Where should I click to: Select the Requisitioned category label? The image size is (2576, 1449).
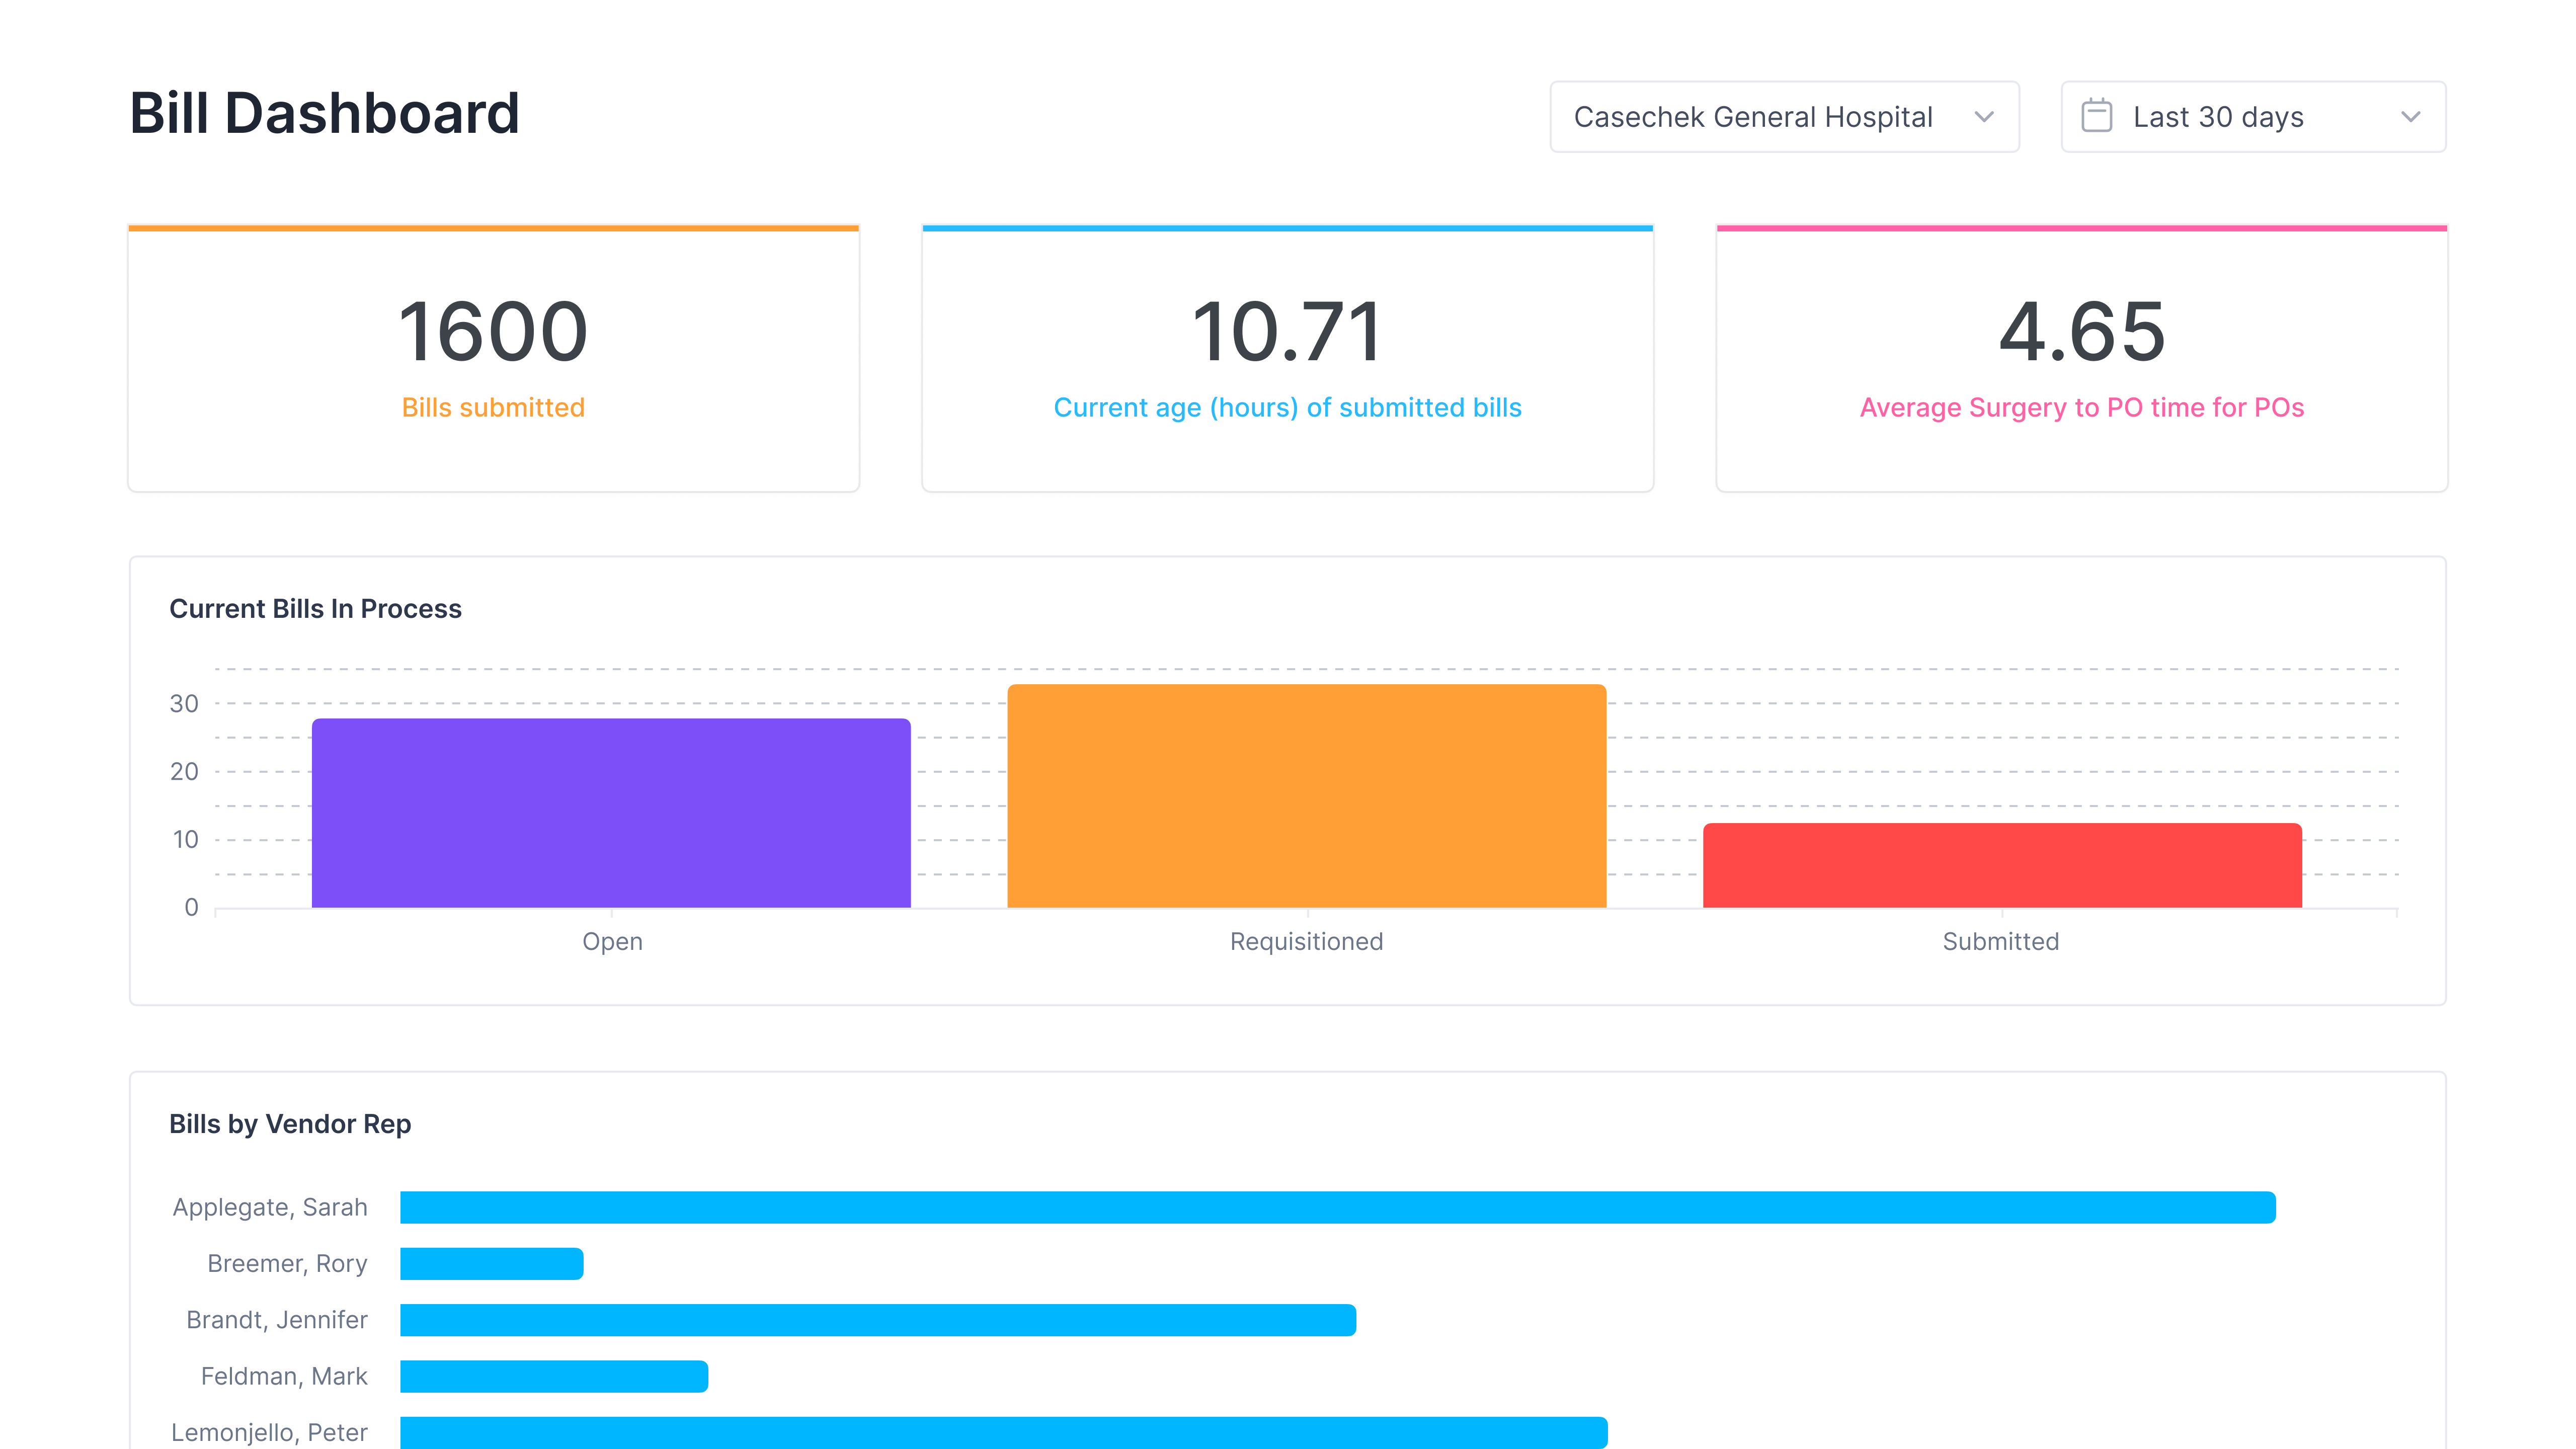(x=1305, y=941)
